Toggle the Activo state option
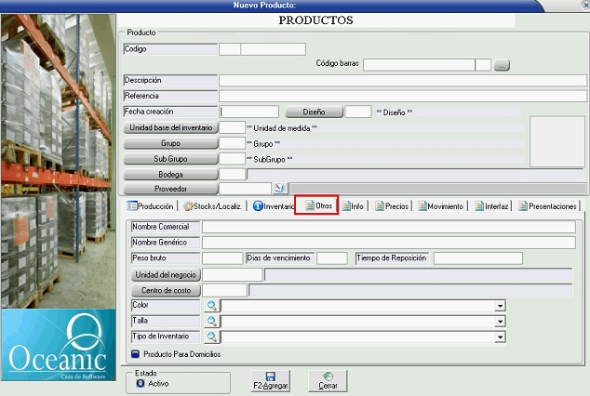 (141, 382)
